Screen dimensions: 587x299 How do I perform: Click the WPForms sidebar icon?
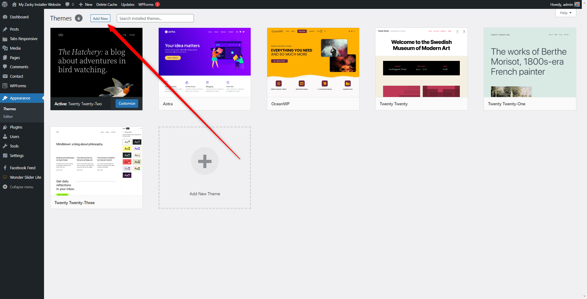5,86
